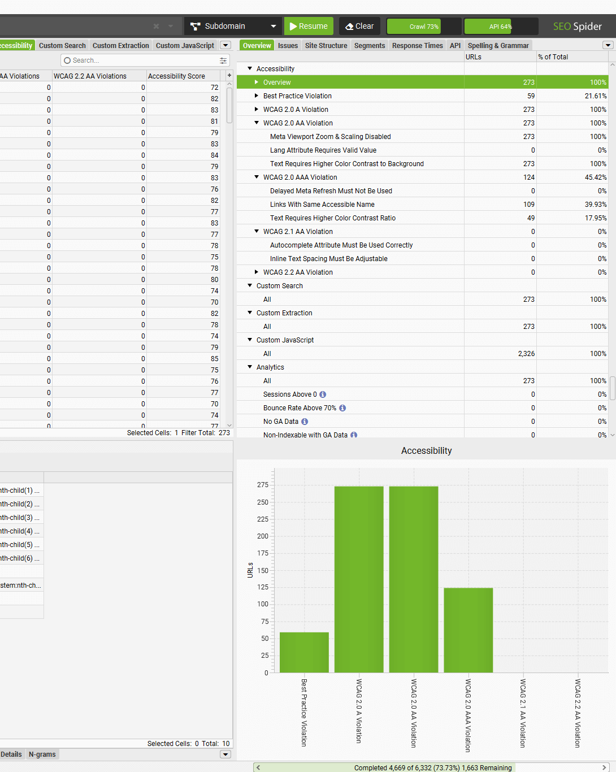Switch to the Issues tab

pyautogui.click(x=288, y=46)
